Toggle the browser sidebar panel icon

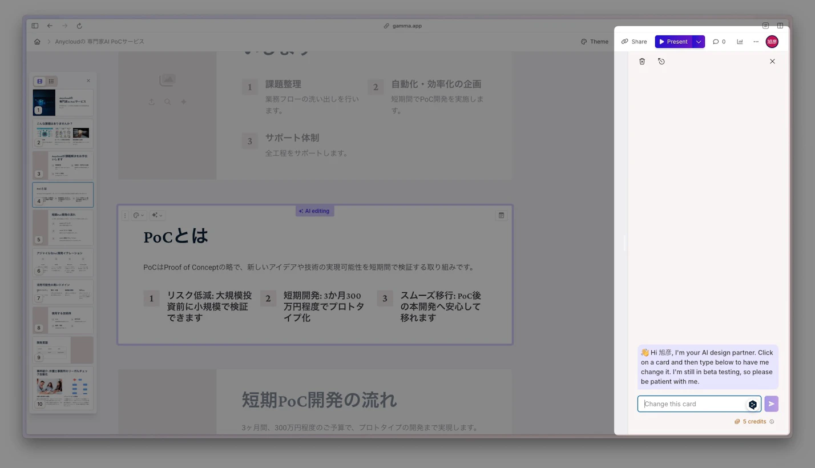coord(35,26)
